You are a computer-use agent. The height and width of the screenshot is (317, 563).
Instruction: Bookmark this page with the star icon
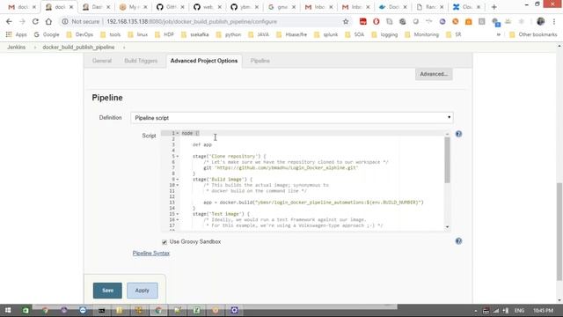pyautogui.click(x=346, y=21)
